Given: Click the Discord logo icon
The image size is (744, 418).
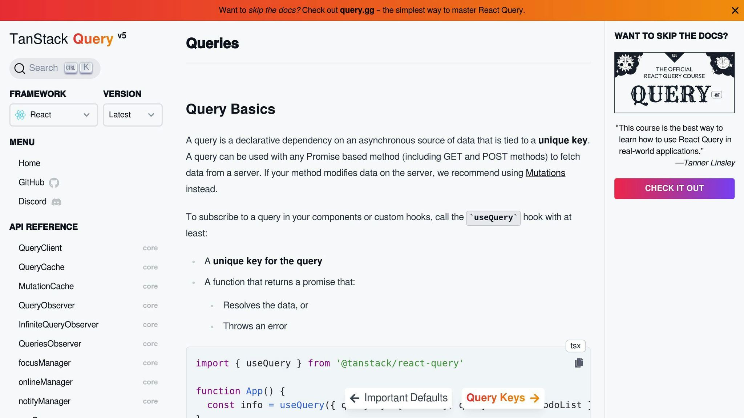Looking at the screenshot, I should click(56, 202).
